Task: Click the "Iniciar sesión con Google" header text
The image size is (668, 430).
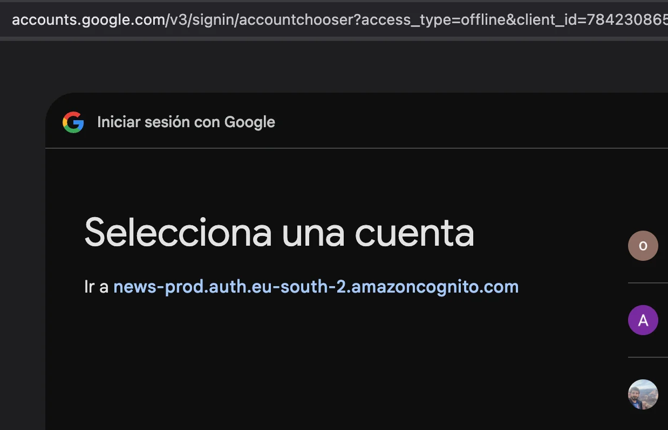Action: click(186, 122)
